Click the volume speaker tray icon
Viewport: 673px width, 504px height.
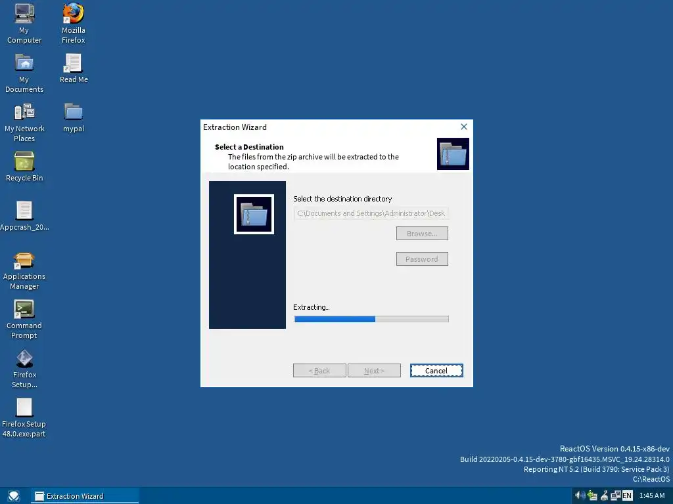pyautogui.click(x=580, y=495)
